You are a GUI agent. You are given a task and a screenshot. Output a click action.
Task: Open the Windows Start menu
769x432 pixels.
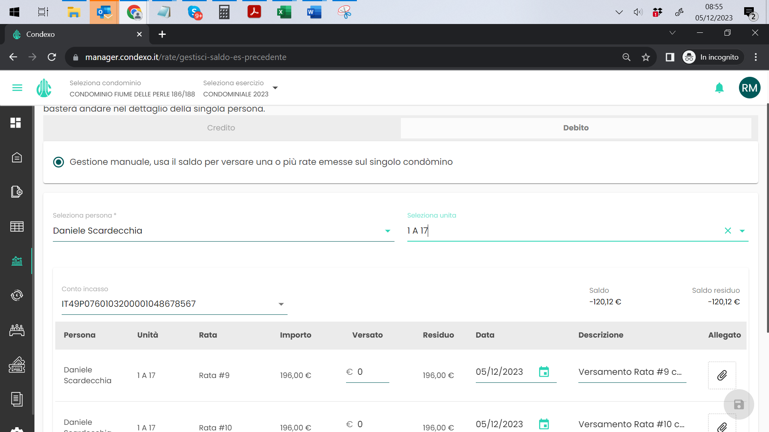pyautogui.click(x=14, y=12)
